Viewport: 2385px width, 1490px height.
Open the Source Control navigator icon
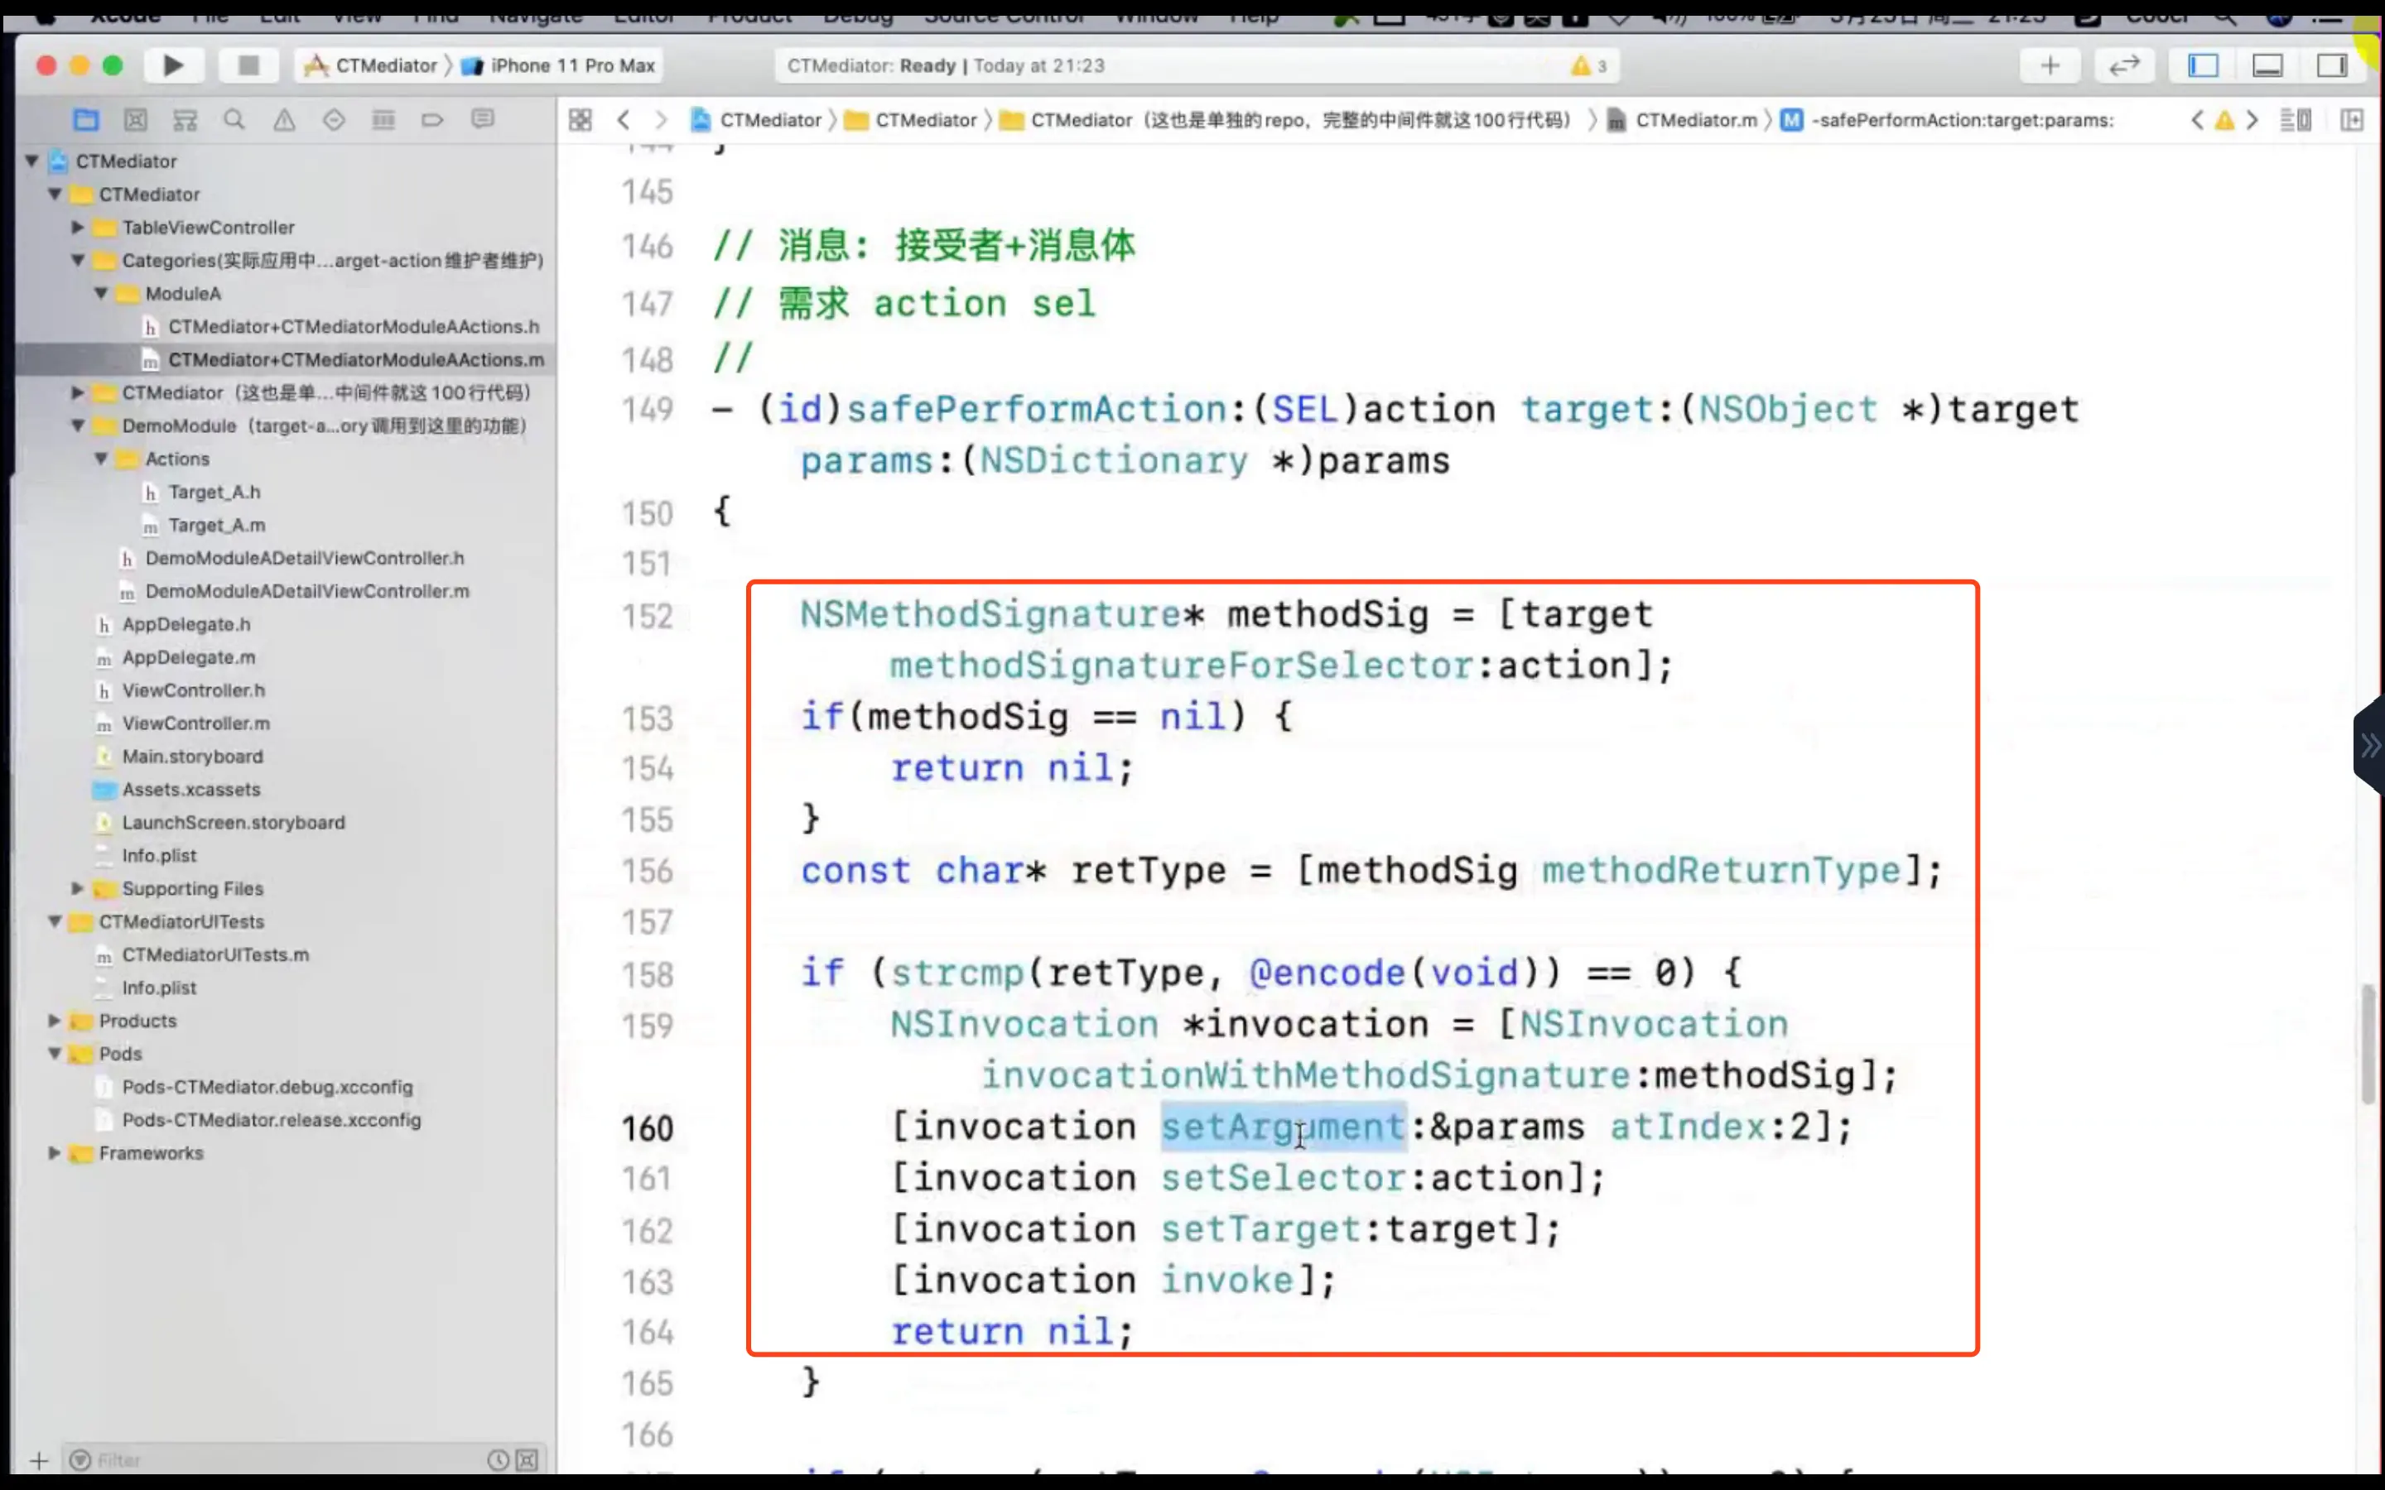[135, 120]
